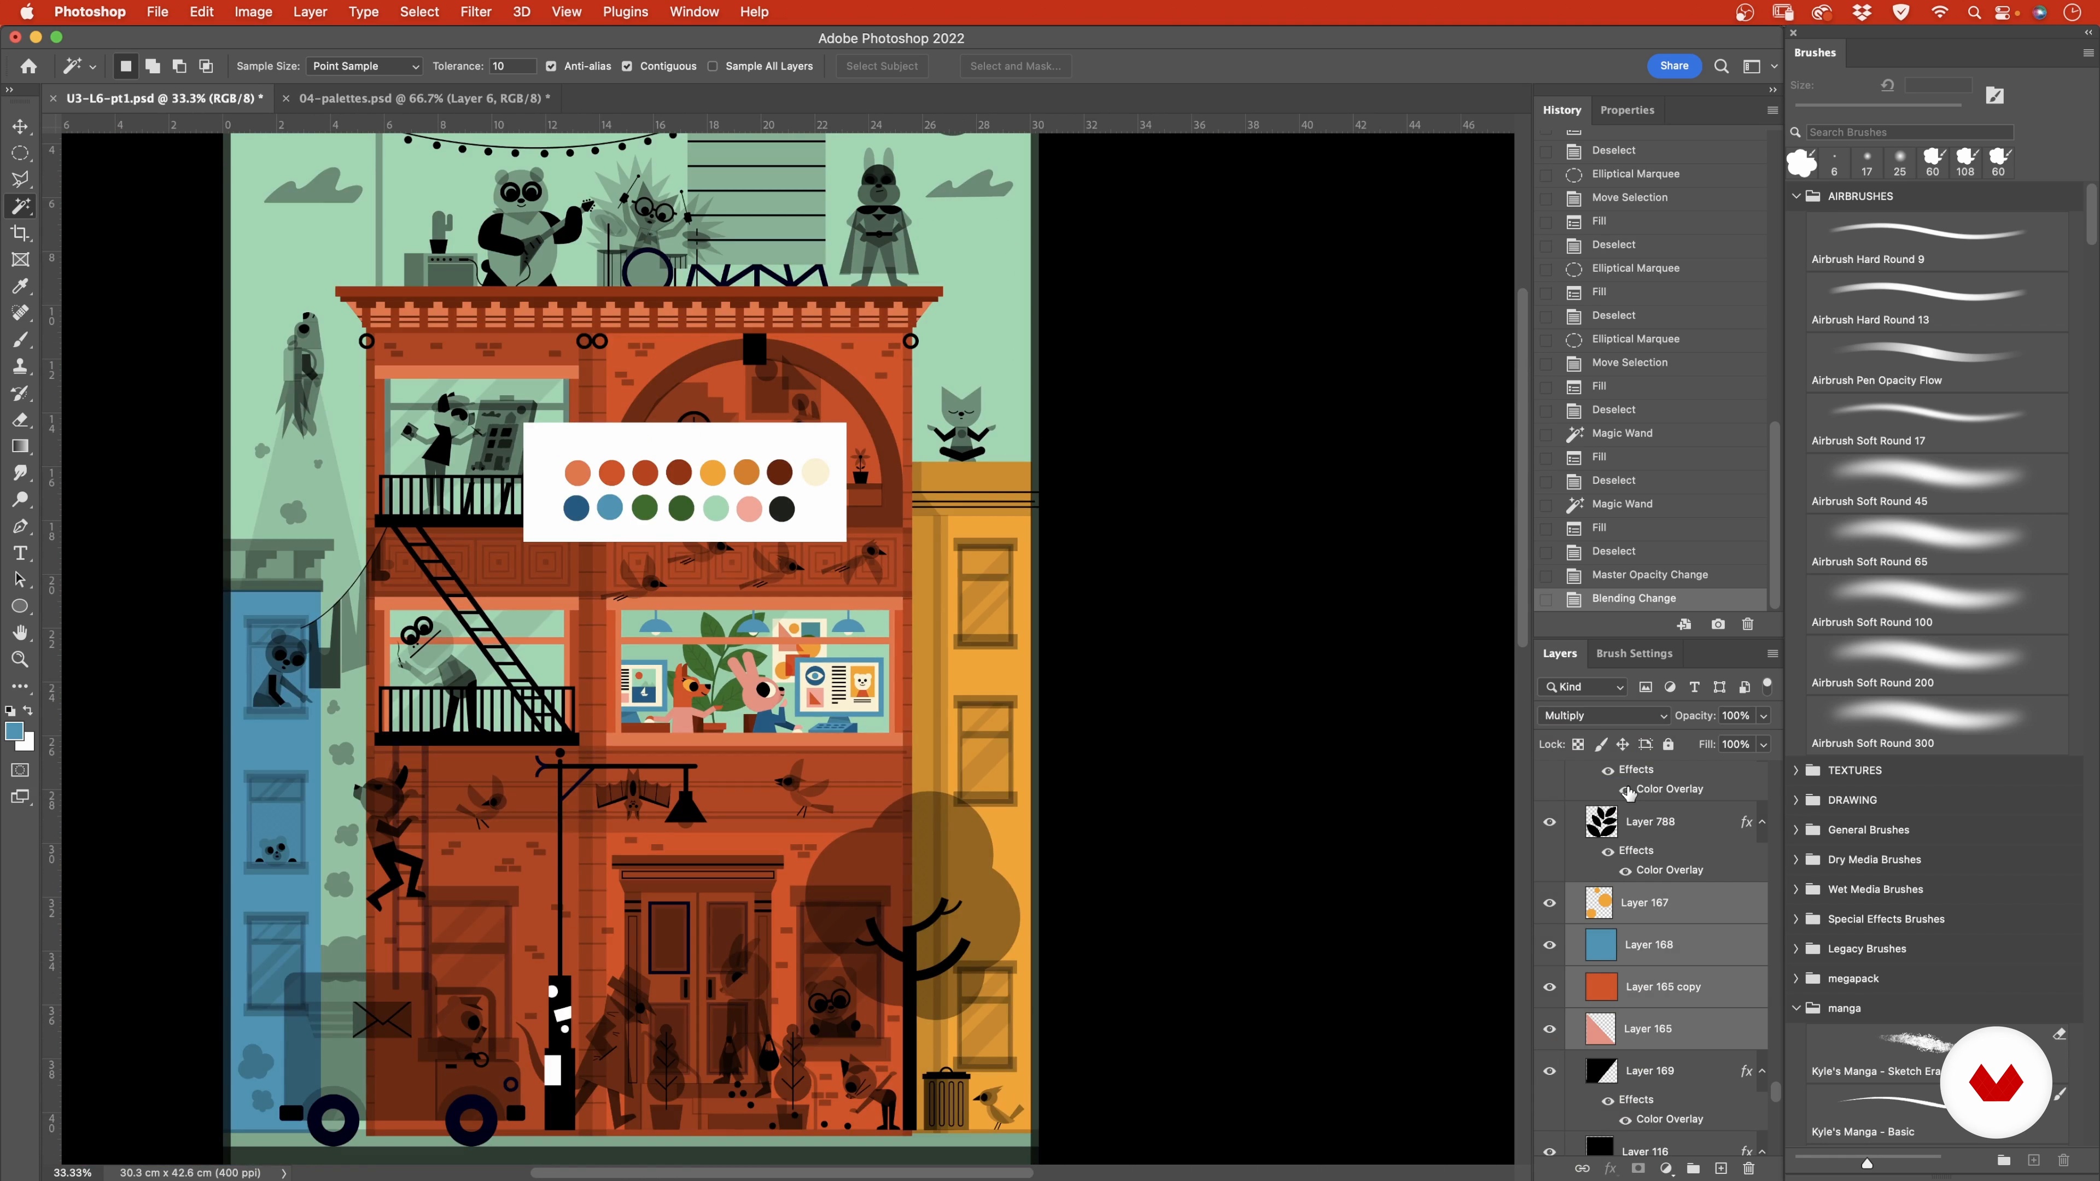
Task: Select the Hand tool
Action: tap(20, 633)
